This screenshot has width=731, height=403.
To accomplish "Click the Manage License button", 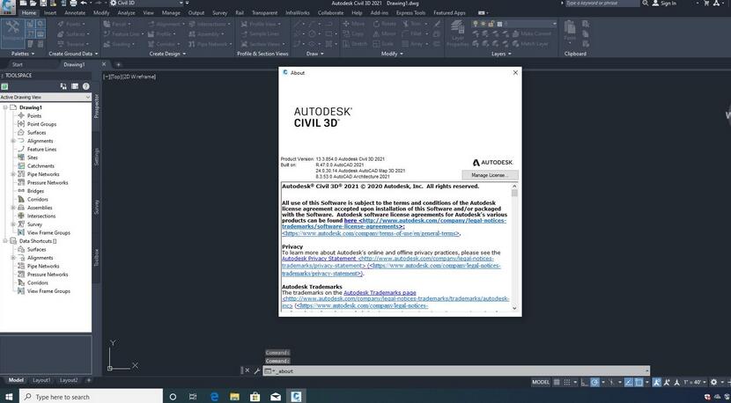I will pos(490,175).
